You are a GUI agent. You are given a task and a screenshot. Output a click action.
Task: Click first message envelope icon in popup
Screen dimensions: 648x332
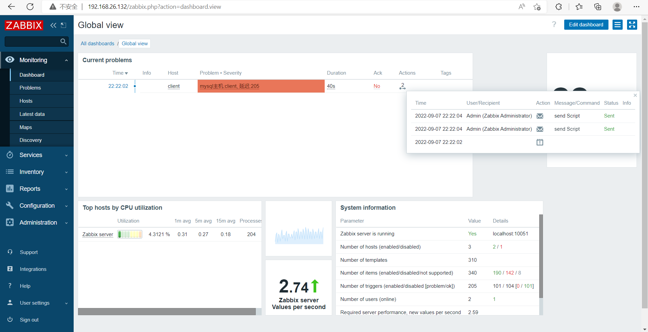[540, 116]
